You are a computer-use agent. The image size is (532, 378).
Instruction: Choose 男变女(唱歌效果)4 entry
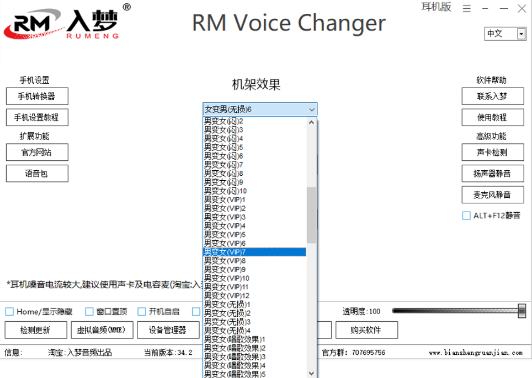tap(255, 366)
